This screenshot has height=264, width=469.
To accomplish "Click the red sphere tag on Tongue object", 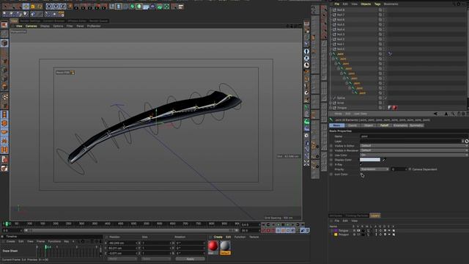I will click(x=394, y=108).
